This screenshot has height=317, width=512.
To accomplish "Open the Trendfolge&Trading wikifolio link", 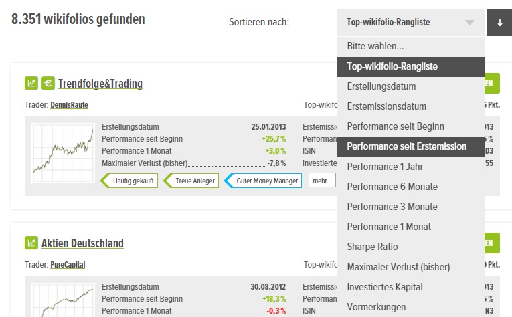I will pyautogui.click(x=100, y=84).
